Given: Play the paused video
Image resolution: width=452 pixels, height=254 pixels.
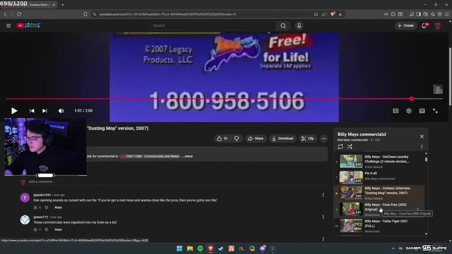Looking at the screenshot, I should point(14,111).
